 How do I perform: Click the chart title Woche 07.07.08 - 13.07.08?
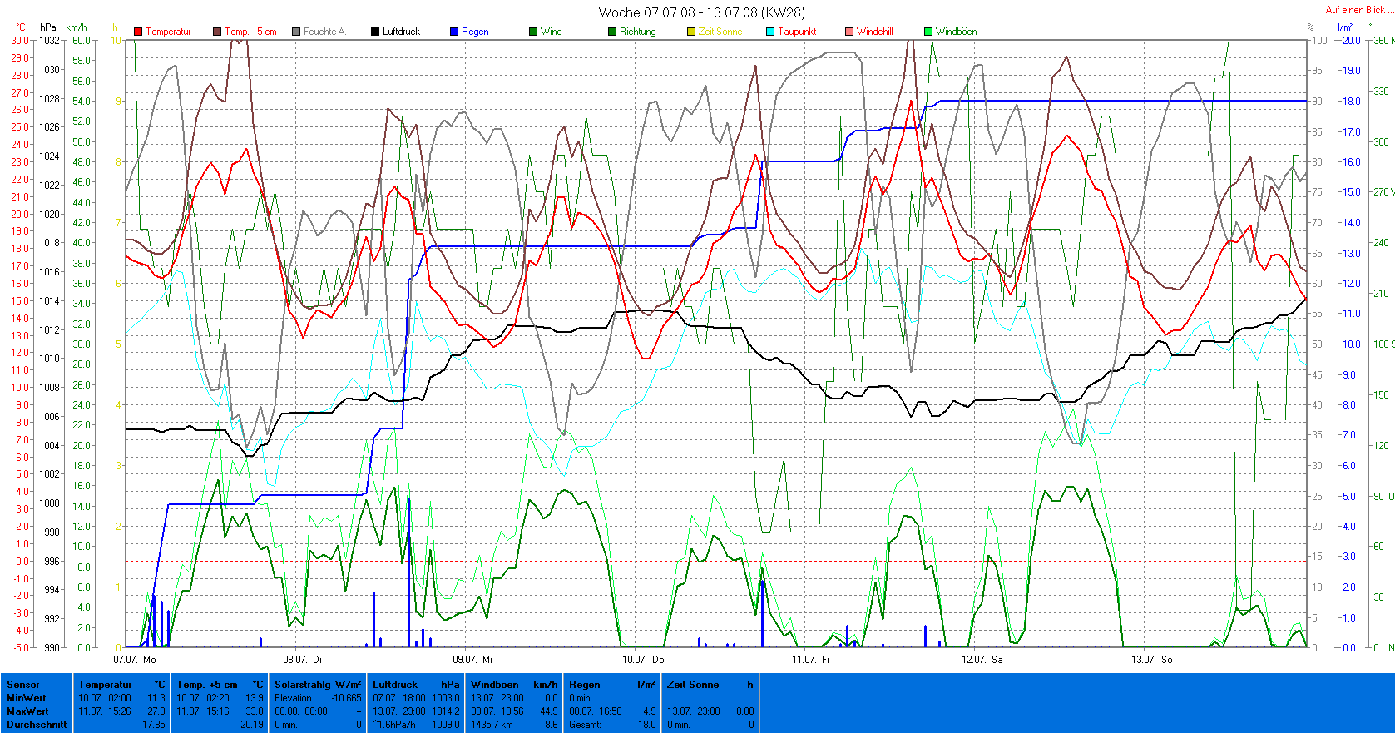[701, 12]
